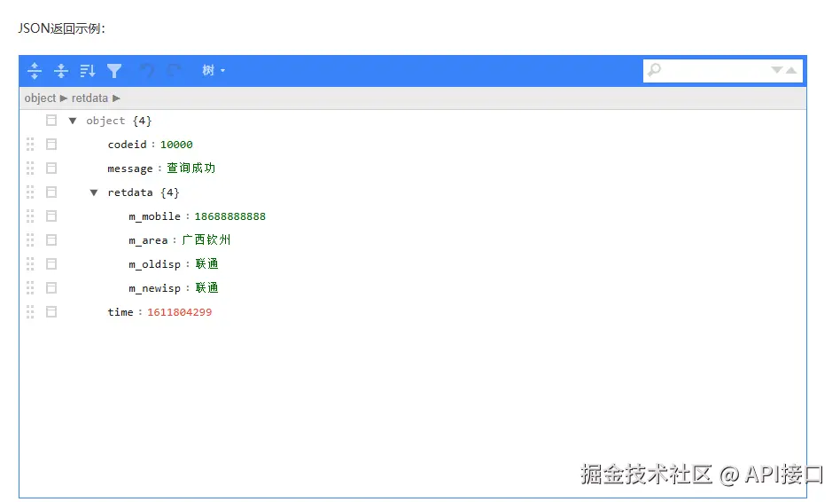Grab the drag handle of codeid row
Screen dimensions: 840x502
(x=30, y=145)
